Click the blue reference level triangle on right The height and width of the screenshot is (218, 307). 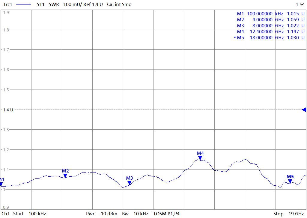click(x=304, y=110)
